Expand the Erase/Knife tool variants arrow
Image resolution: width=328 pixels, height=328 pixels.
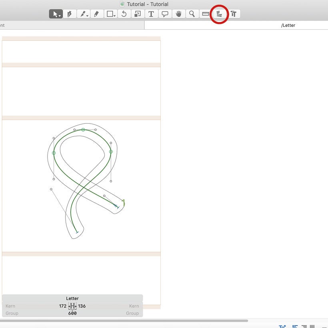pos(88,16)
